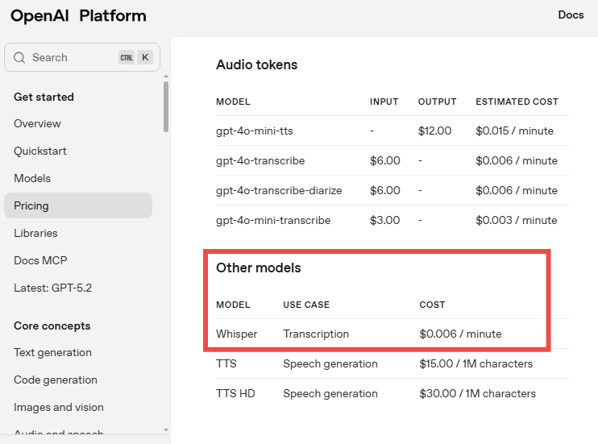The height and width of the screenshot is (444, 598).
Task: Click the Get started section heading
Action: 44,97
